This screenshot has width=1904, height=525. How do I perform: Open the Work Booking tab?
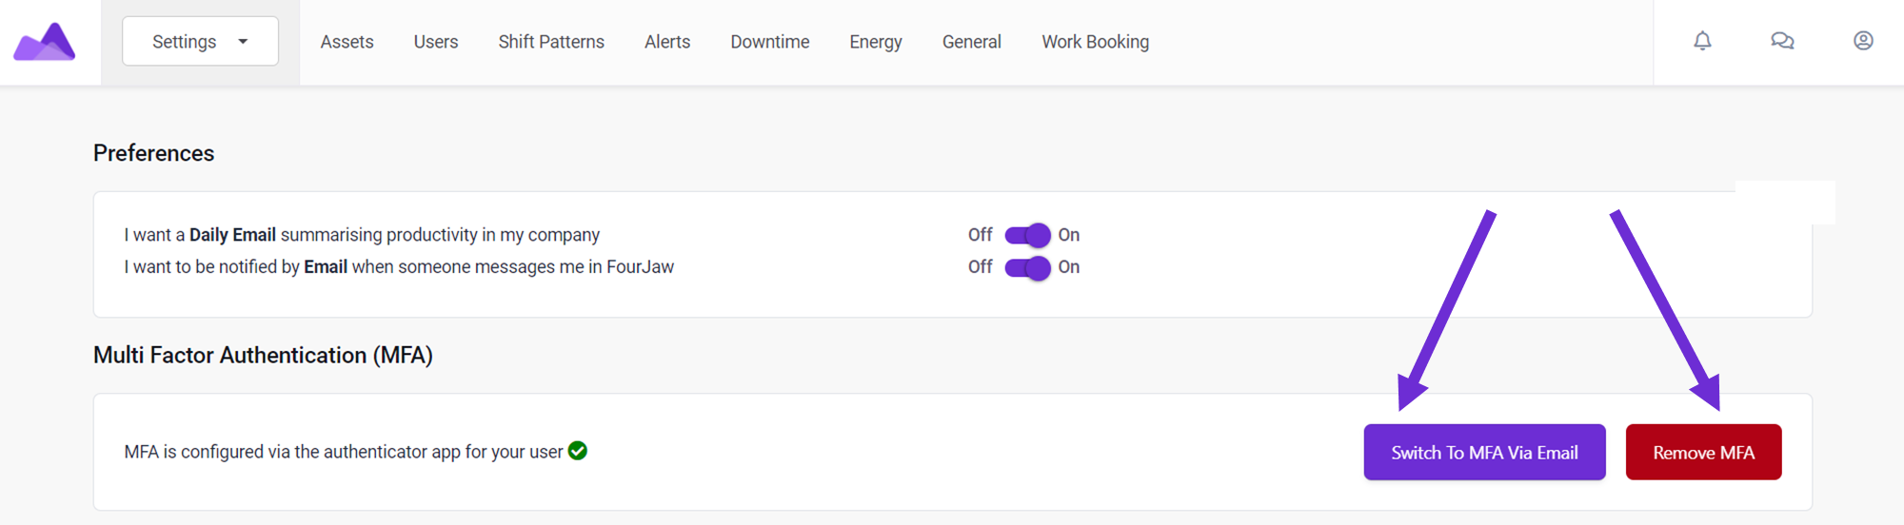(x=1096, y=42)
